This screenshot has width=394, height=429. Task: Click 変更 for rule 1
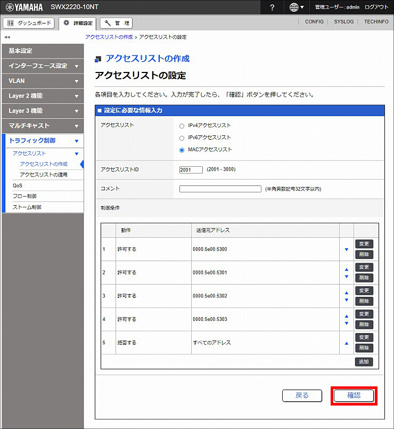pyautogui.click(x=364, y=244)
